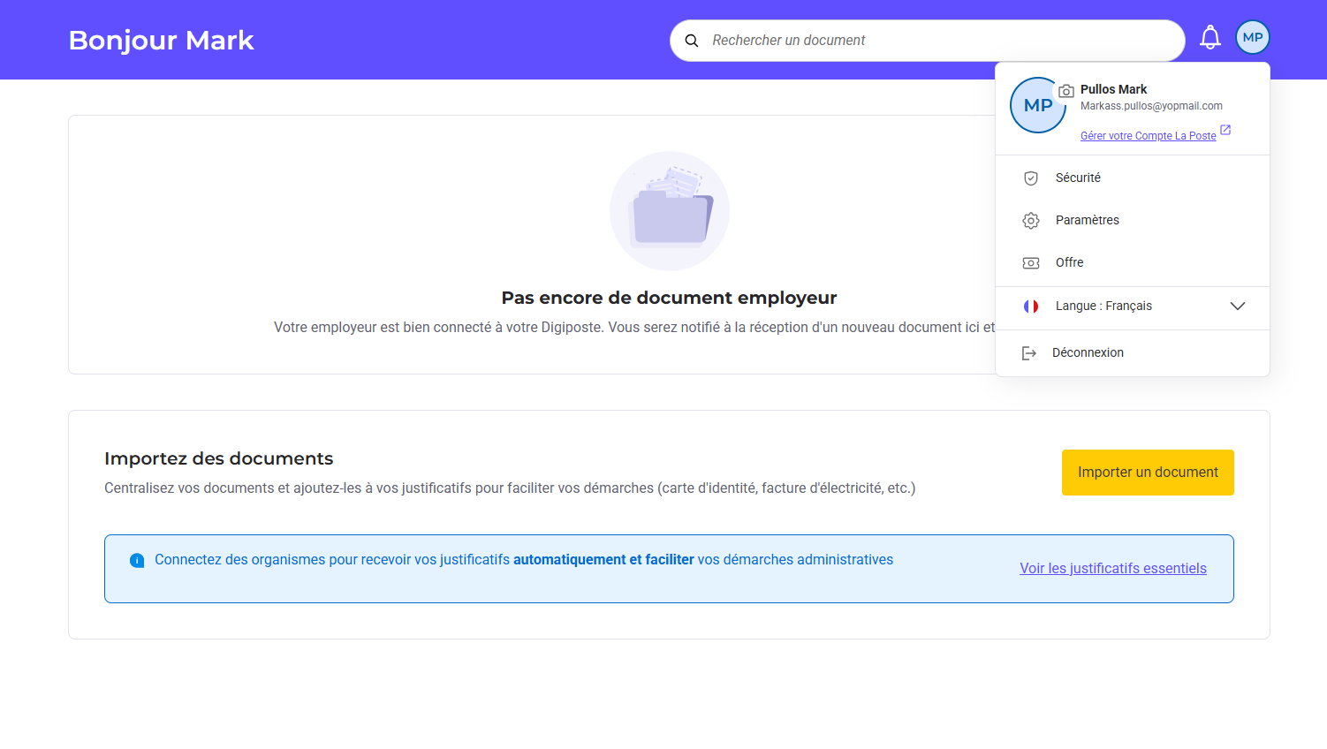Open Sécurité from the profile menu
This screenshot has width=1327, height=749.
(1078, 178)
